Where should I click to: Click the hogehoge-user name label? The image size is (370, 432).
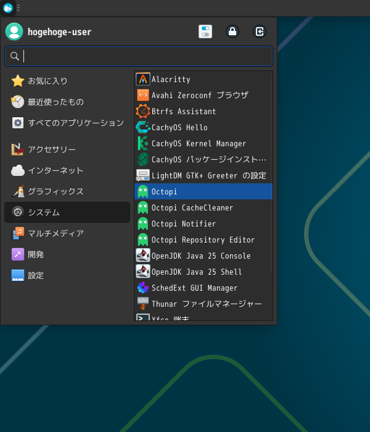tap(59, 32)
